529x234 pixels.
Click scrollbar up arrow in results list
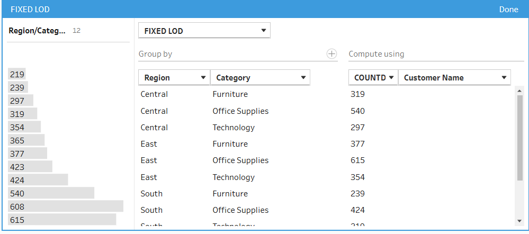(520, 91)
